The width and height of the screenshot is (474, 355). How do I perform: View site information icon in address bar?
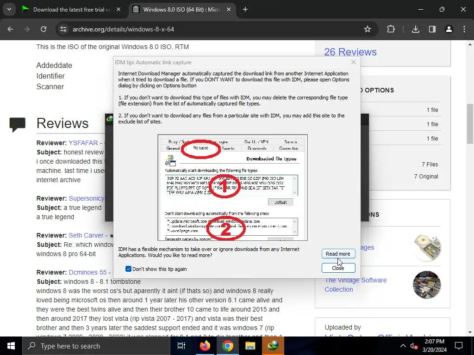point(63,29)
